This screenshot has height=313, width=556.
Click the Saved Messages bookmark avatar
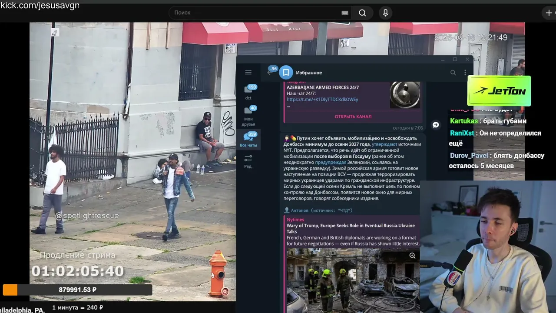[286, 73]
